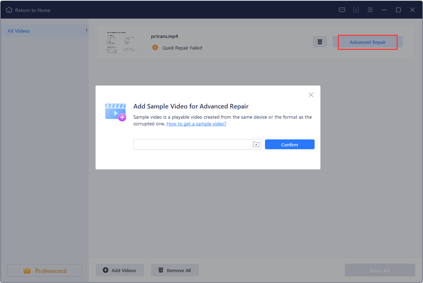423x283 pixels.
Task: Click the Return to Home house icon
Action: [9, 10]
